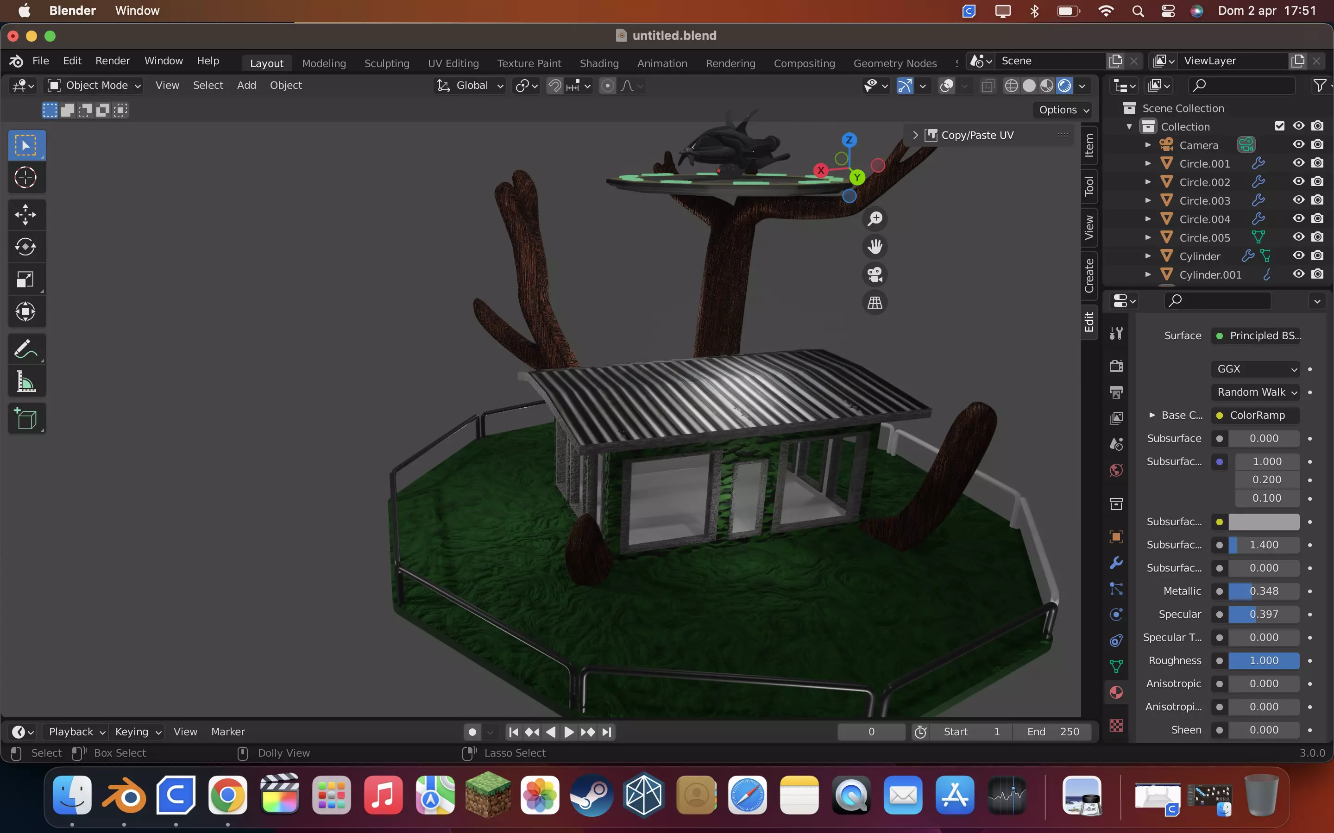
Task: Select the Rotate tool
Action: [25, 247]
